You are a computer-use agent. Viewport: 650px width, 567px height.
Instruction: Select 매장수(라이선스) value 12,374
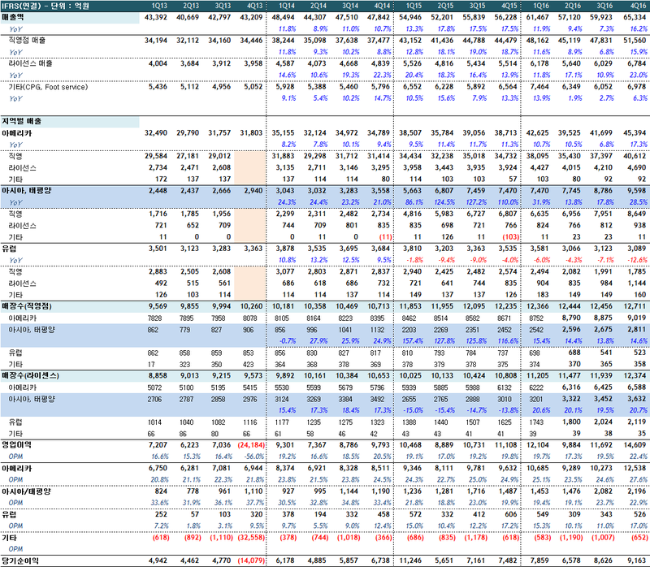click(x=635, y=376)
